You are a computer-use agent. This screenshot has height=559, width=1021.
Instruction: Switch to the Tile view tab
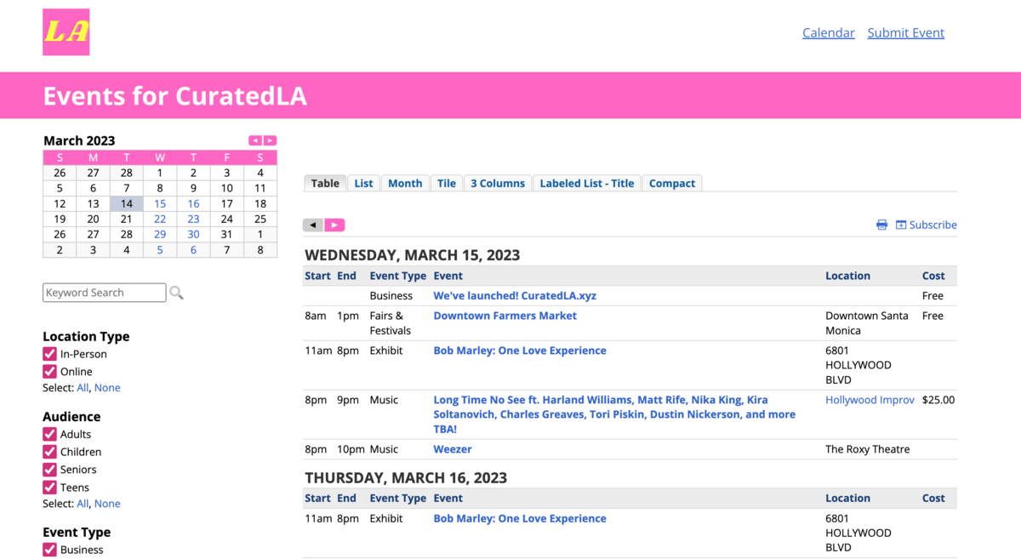[447, 183]
